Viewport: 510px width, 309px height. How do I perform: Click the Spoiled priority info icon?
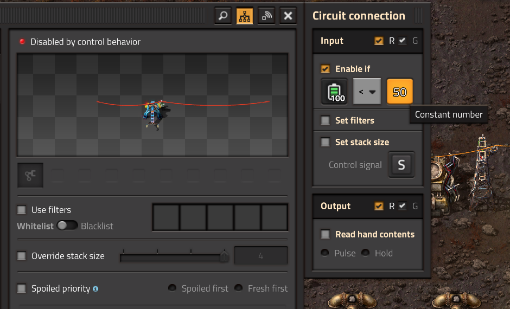95,289
